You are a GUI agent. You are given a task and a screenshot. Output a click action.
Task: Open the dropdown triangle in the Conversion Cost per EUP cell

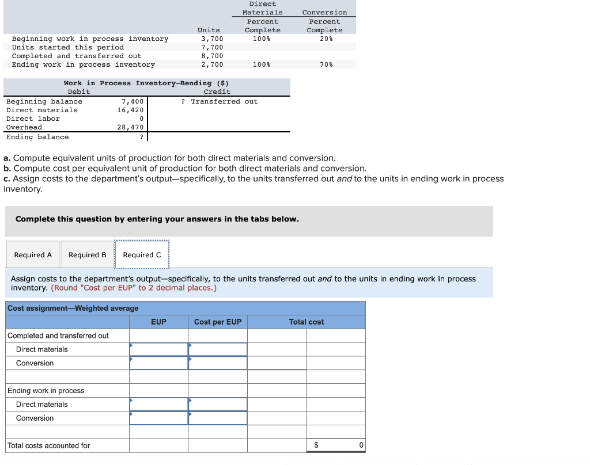pos(190,359)
